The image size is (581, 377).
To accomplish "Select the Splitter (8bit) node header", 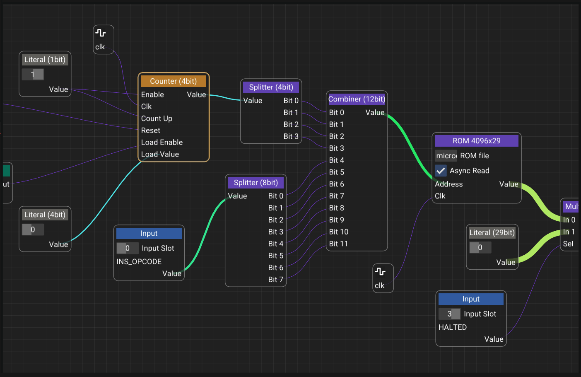I will pos(256,183).
